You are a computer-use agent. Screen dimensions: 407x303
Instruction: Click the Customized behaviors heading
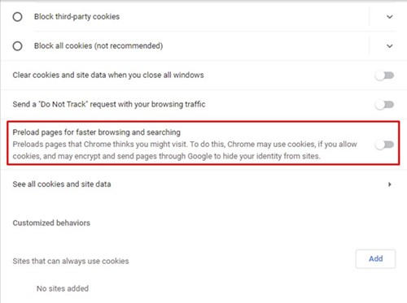click(x=51, y=223)
